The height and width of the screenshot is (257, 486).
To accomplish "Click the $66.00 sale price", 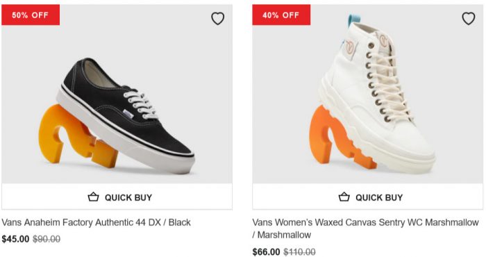I will click(266, 251).
